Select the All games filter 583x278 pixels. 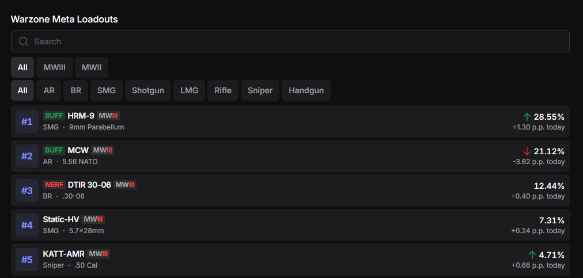click(x=22, y=67)
